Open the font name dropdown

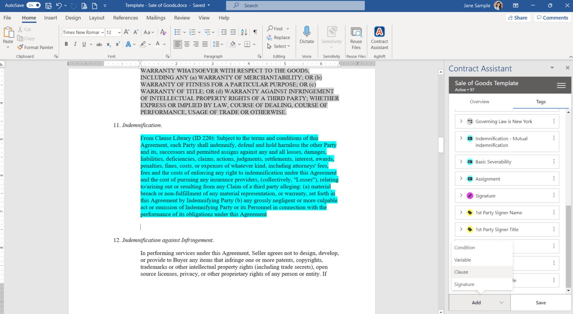pyautogui.click(x=102, y=33)
